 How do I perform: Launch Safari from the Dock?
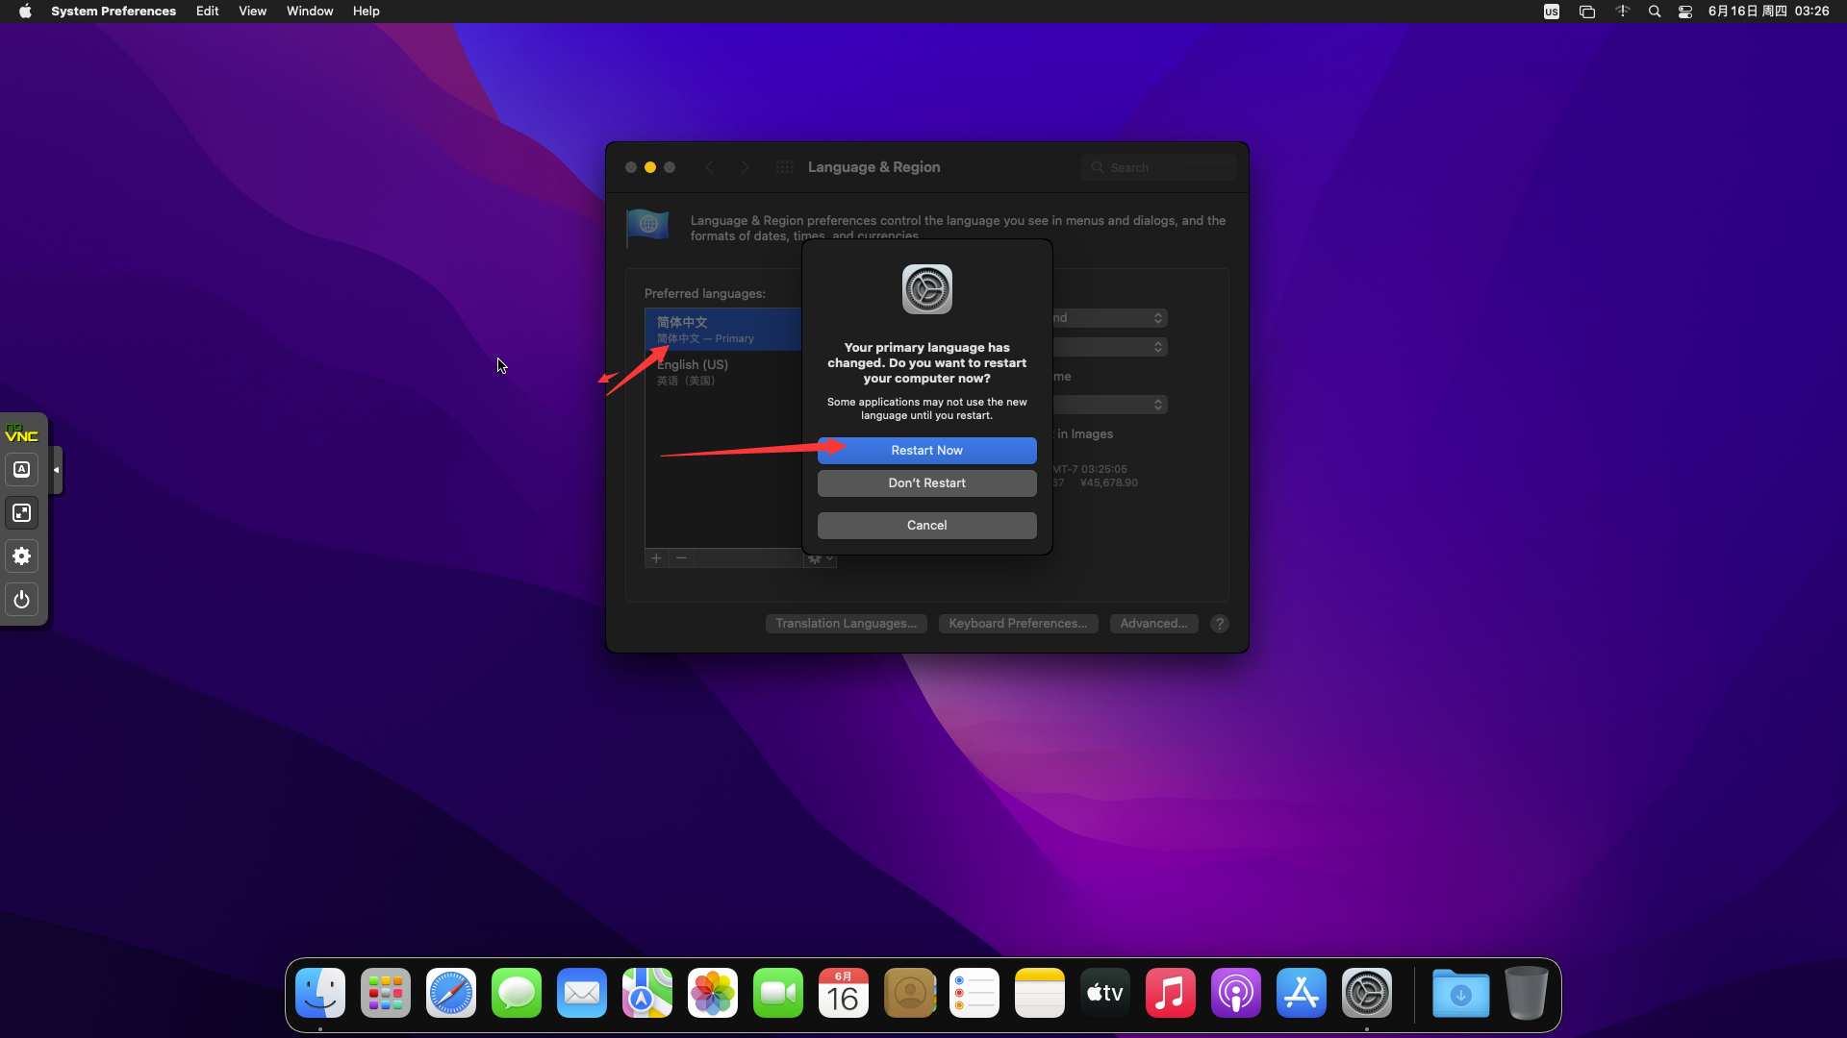[x=451, y=994]
